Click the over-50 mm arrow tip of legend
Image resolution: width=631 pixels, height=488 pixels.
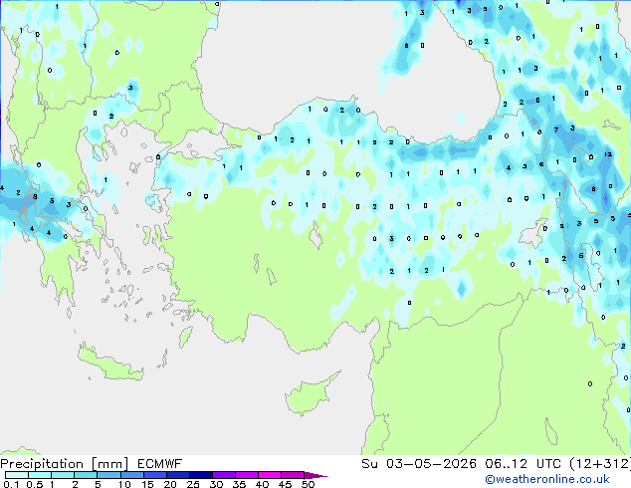(315, 475)
